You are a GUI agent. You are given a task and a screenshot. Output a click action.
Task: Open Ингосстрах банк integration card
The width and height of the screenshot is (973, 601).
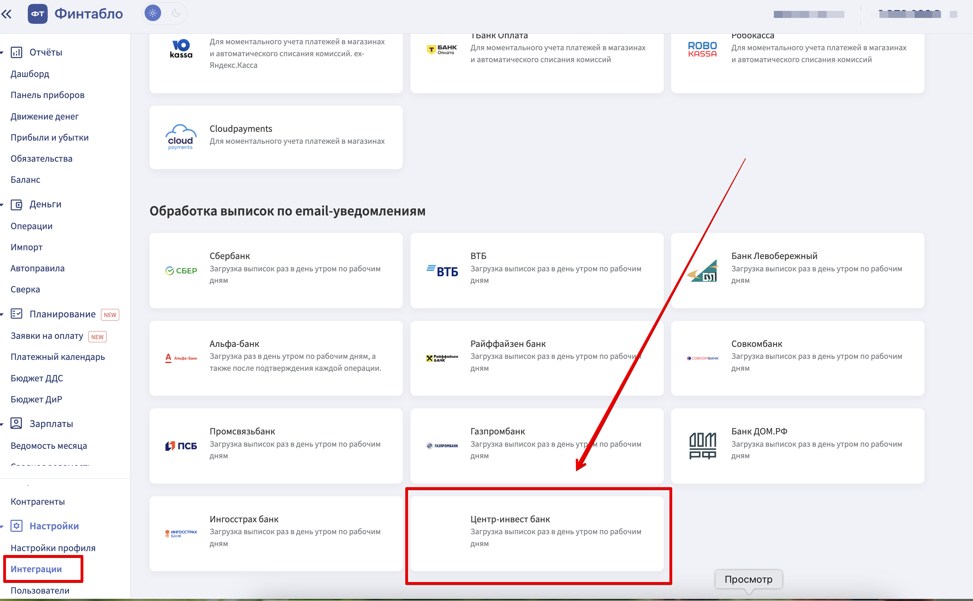pyautogui.click(x=276, y=534)
